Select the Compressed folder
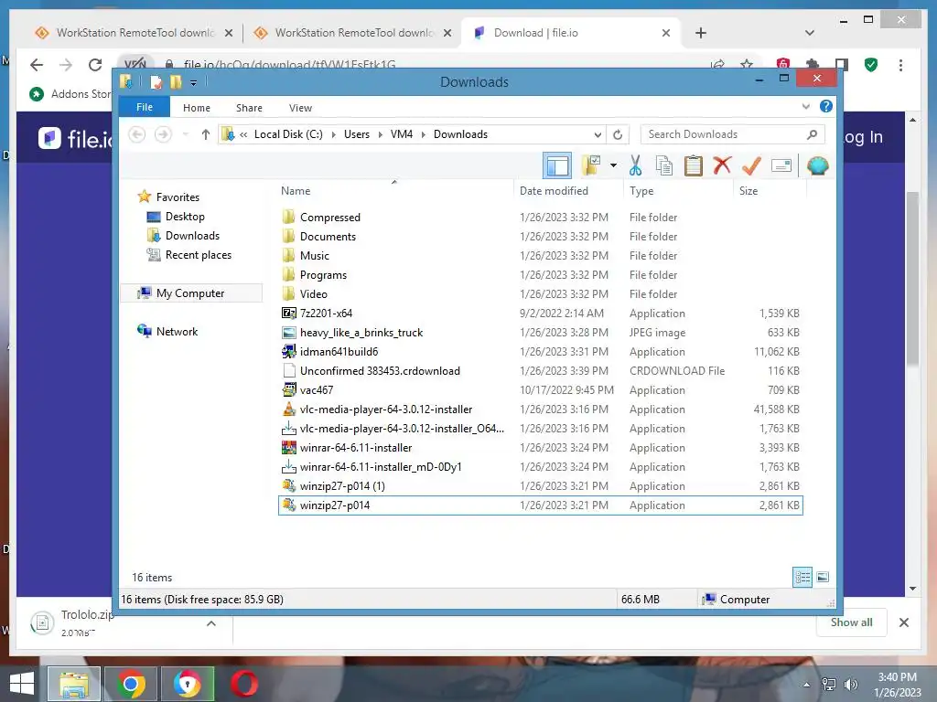This screenshot has height=702, width=937. [540, 218]
